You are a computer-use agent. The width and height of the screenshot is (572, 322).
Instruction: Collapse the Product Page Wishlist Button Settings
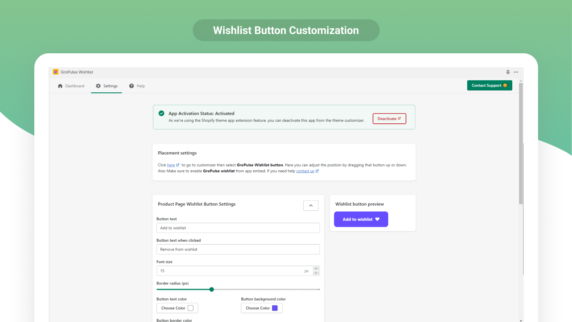tap(311, 205)
